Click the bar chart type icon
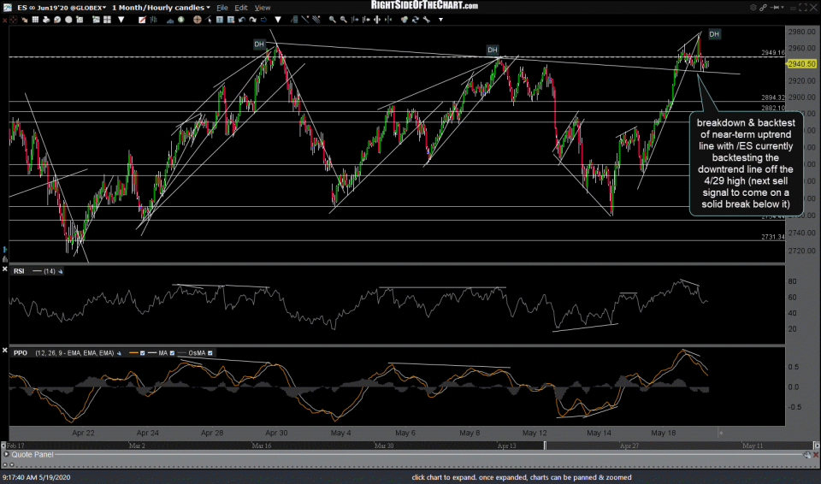 click(153, 20)
